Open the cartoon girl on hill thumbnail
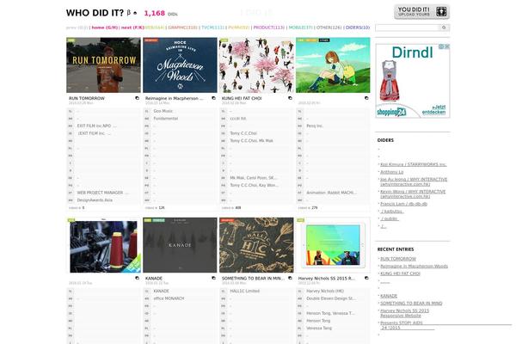The width and height of the screenshot is (516, 344). tap(333, 65)
